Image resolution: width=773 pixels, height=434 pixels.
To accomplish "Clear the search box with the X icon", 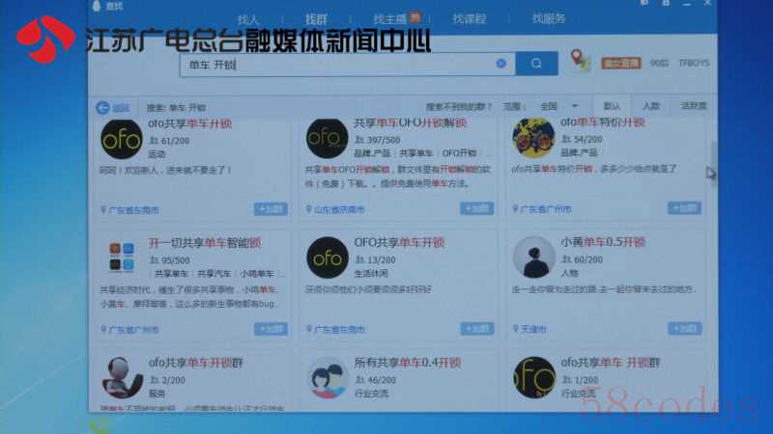I will [501, 64].
